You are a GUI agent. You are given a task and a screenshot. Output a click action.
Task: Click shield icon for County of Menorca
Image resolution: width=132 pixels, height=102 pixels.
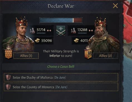(8, 87)
